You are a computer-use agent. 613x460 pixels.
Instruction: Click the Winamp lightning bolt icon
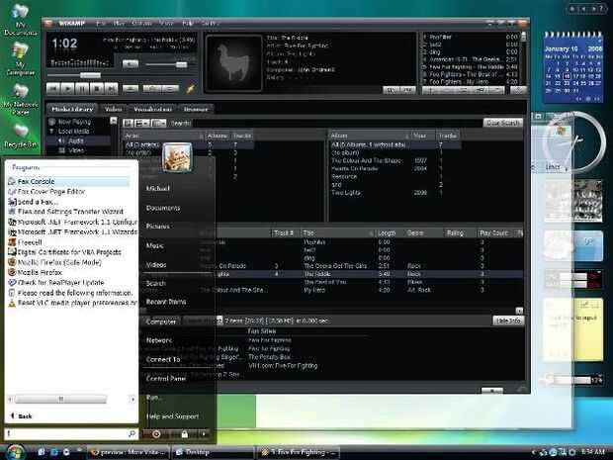tap(191, 88)
